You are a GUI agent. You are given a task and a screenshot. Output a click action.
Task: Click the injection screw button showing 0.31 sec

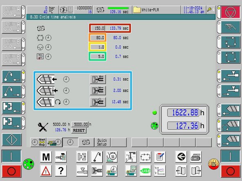coord(98,79)
